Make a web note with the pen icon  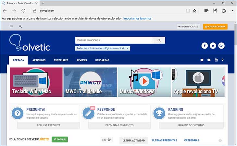[x=215, y=11]
